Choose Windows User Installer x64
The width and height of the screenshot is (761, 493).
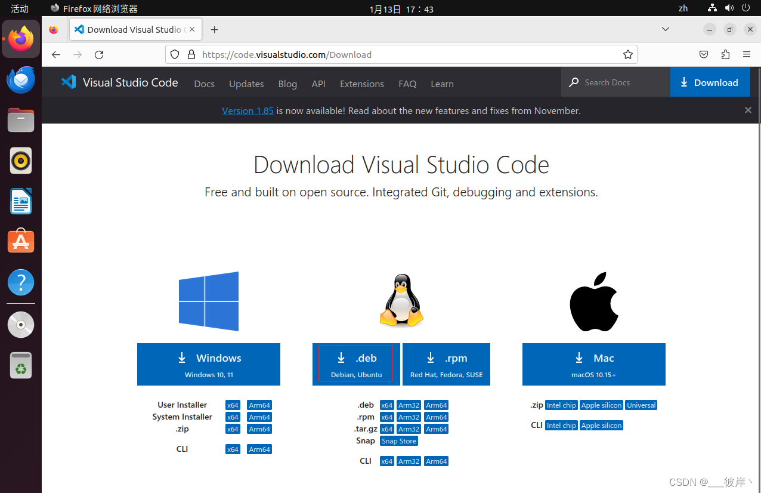233,405
